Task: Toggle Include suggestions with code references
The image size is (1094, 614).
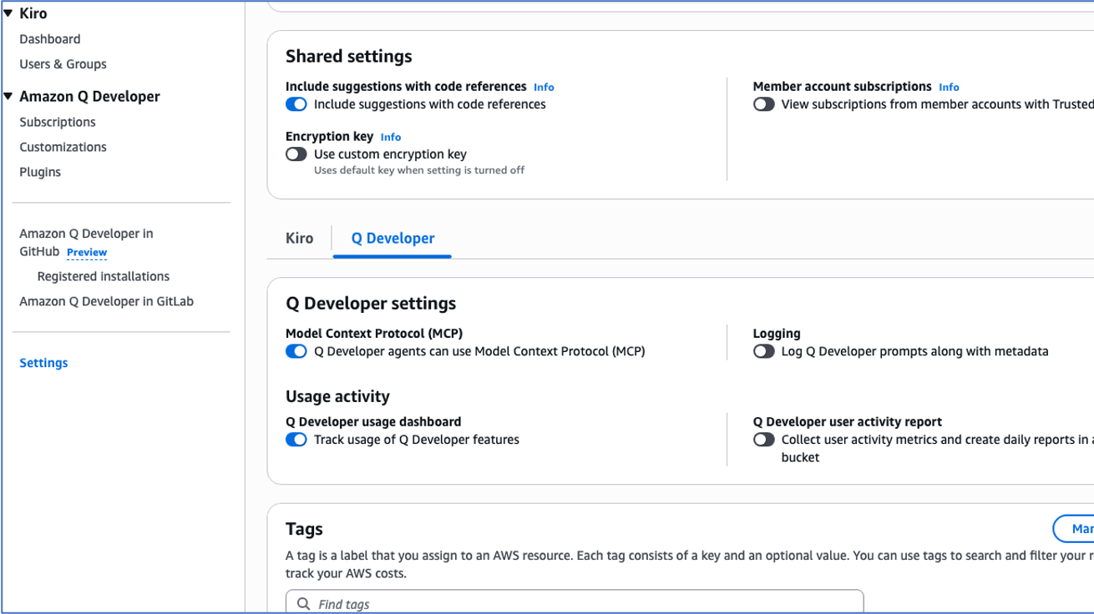Action: (x=296, y=104)
